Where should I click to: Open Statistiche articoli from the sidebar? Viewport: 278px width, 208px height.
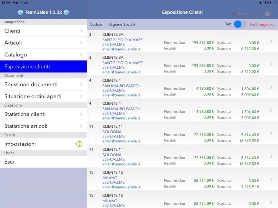click(x=43, y=126)
